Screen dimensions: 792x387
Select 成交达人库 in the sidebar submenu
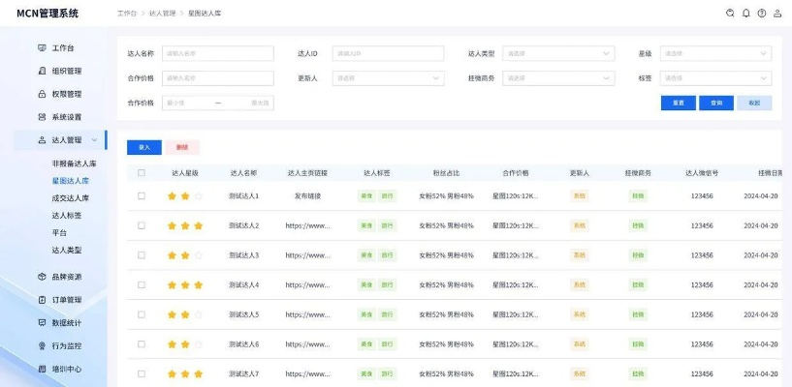coord(71,198)
